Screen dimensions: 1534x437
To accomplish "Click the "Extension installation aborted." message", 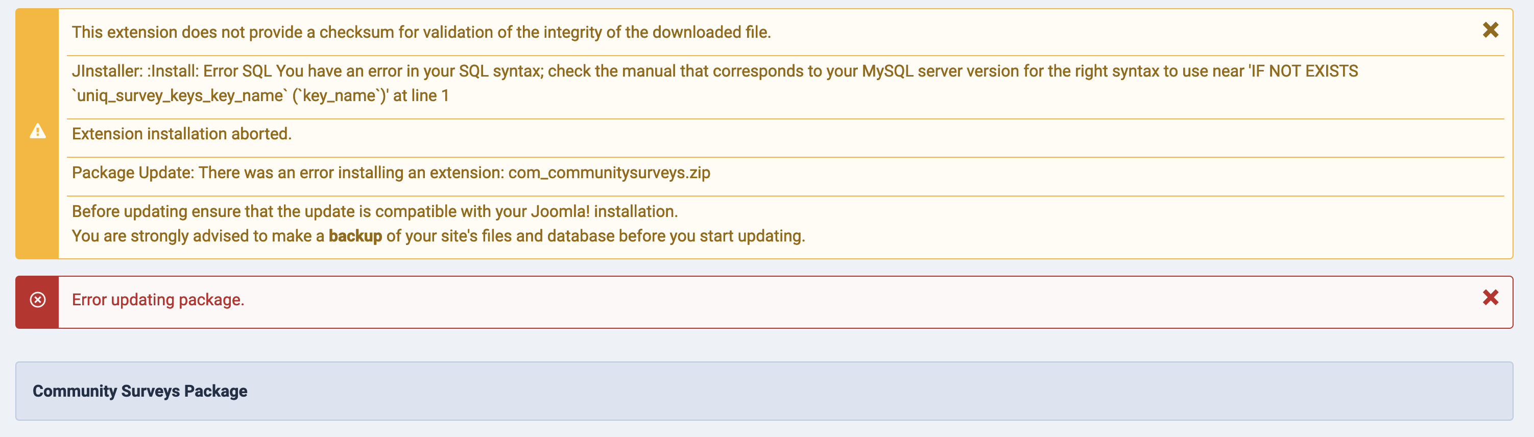I will pos(182,134).
